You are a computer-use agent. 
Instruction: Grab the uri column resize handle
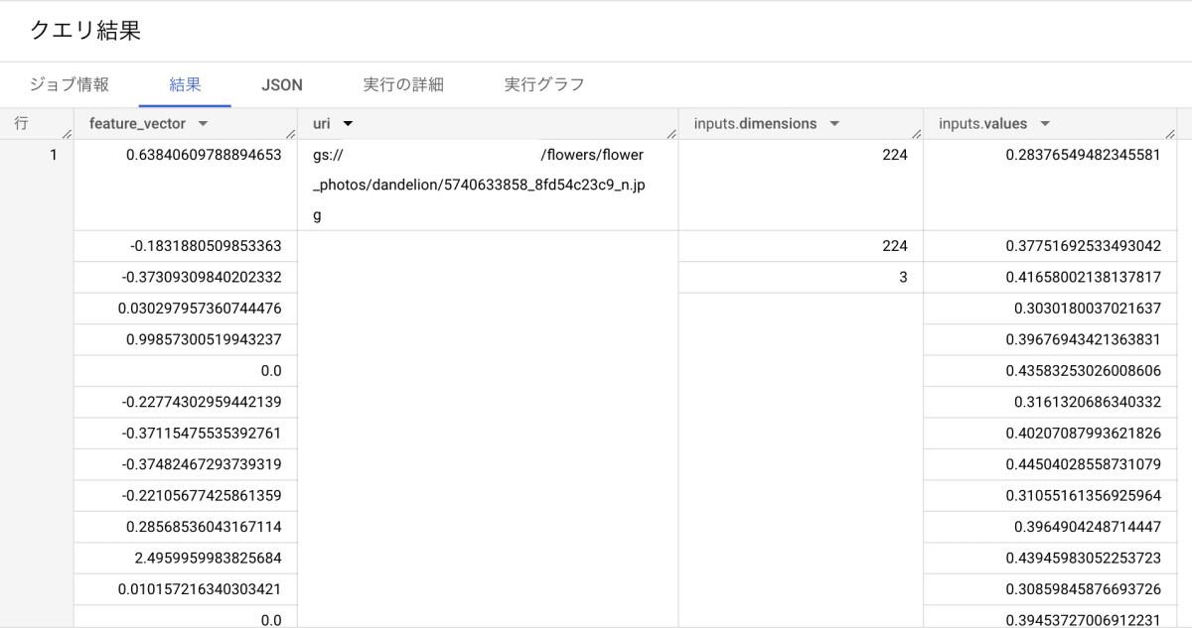click(x=671, y=134)
